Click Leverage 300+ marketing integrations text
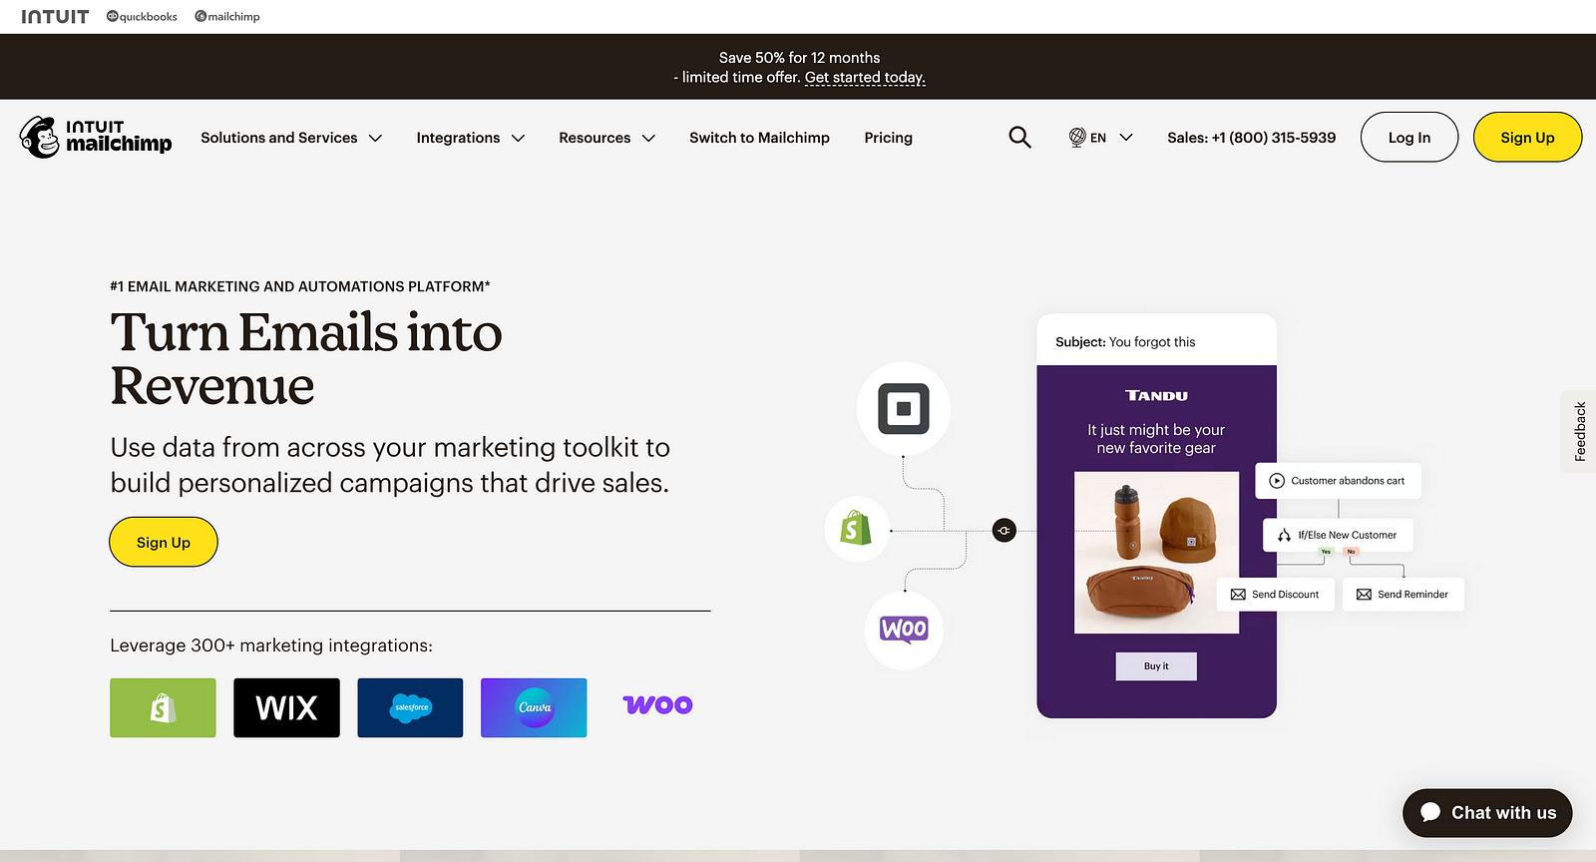 [271, 646]
